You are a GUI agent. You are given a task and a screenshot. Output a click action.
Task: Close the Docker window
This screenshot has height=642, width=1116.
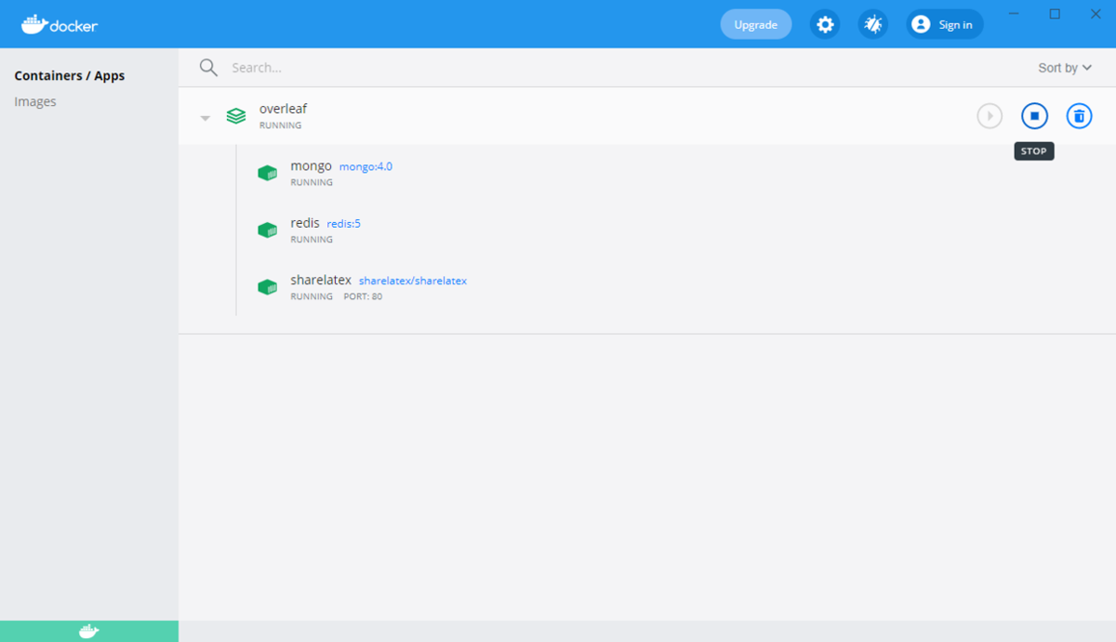(1095, 13)
